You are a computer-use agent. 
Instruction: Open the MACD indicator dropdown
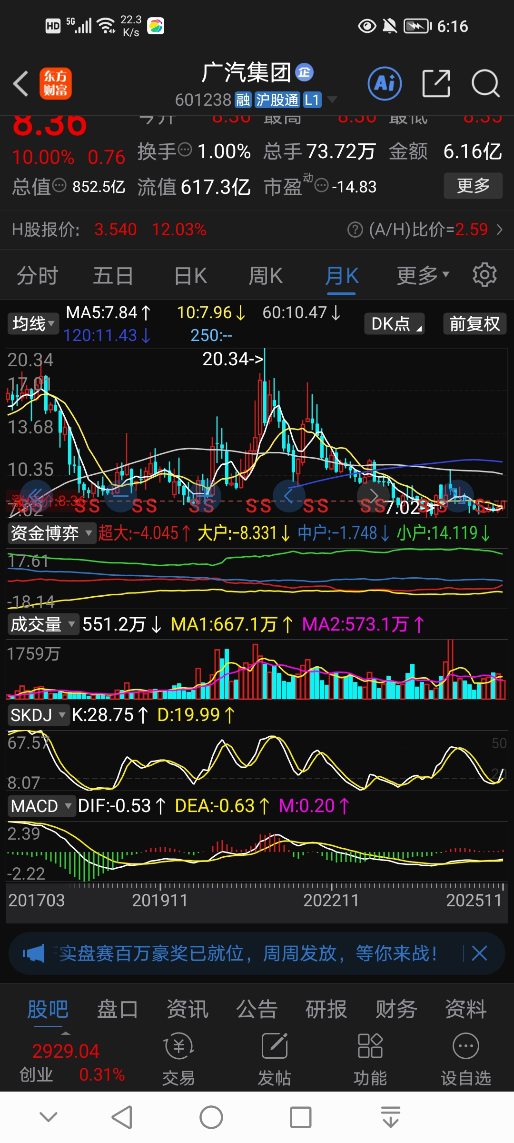click(x=41, y=806)
